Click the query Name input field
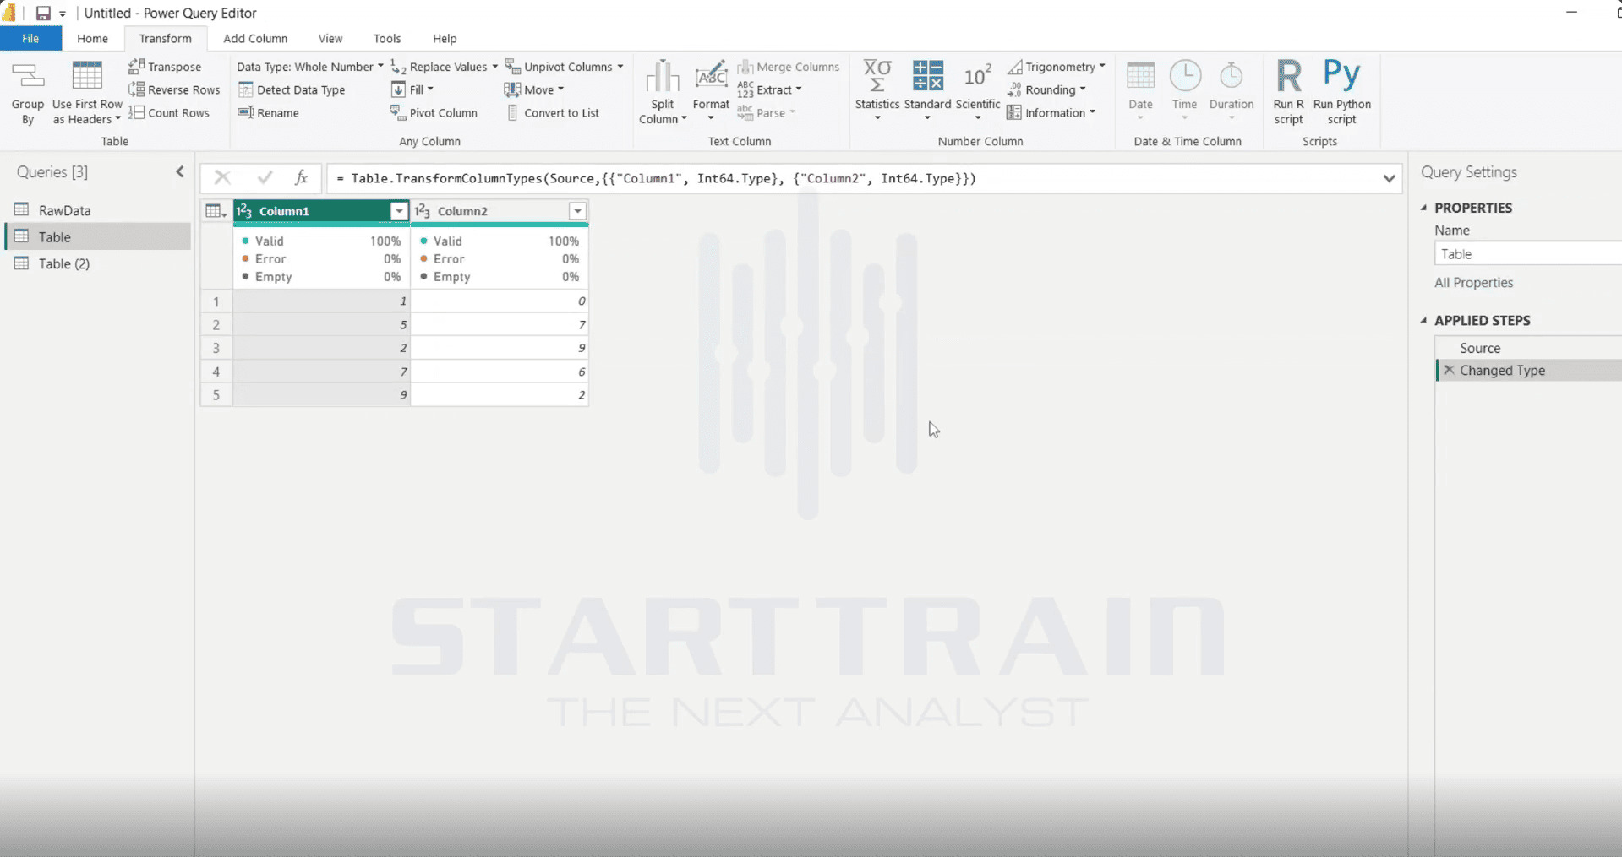The height and width of the screenshot is (857, 1622). 1527,254
